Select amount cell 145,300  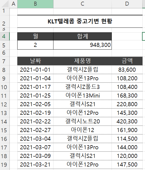[x=127, y=113]
